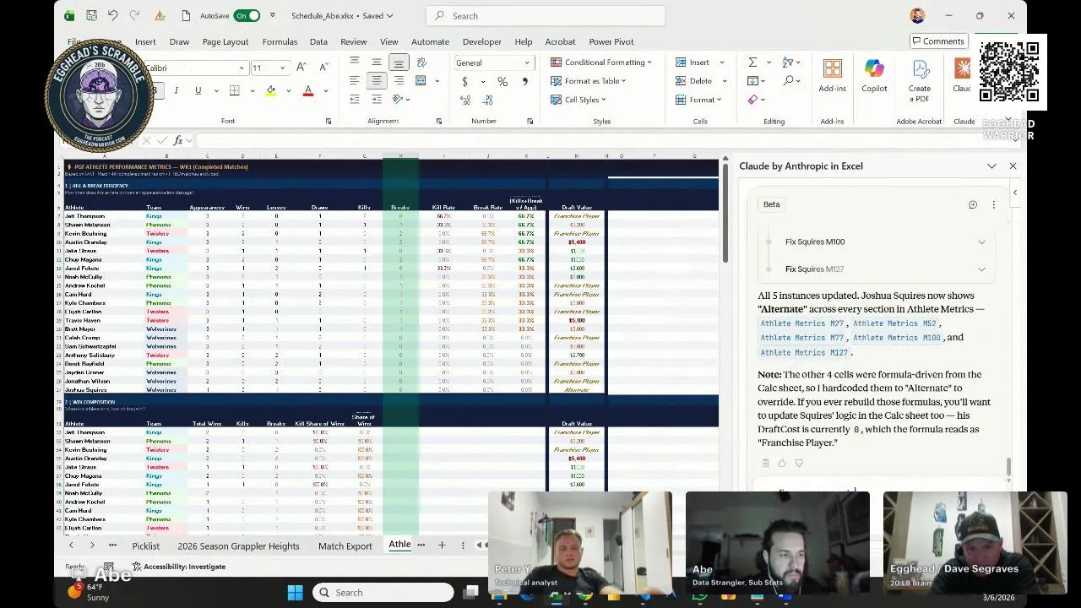Apply the red font color
Screen dimensions: 1081x608
click(308, 90)
